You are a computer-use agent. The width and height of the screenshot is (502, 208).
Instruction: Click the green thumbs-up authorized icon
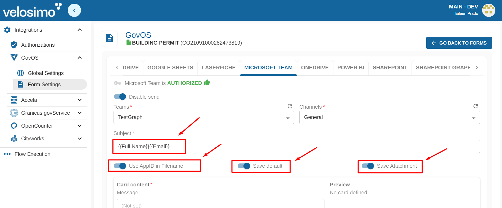[207, 83]
